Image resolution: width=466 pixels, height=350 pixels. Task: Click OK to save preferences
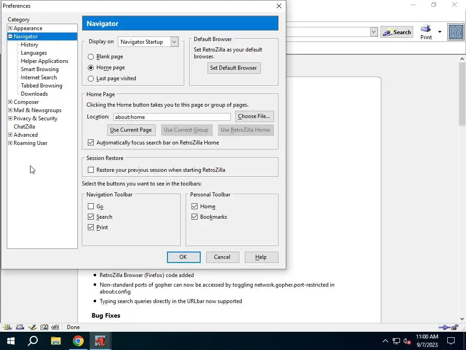click(183, 257)
